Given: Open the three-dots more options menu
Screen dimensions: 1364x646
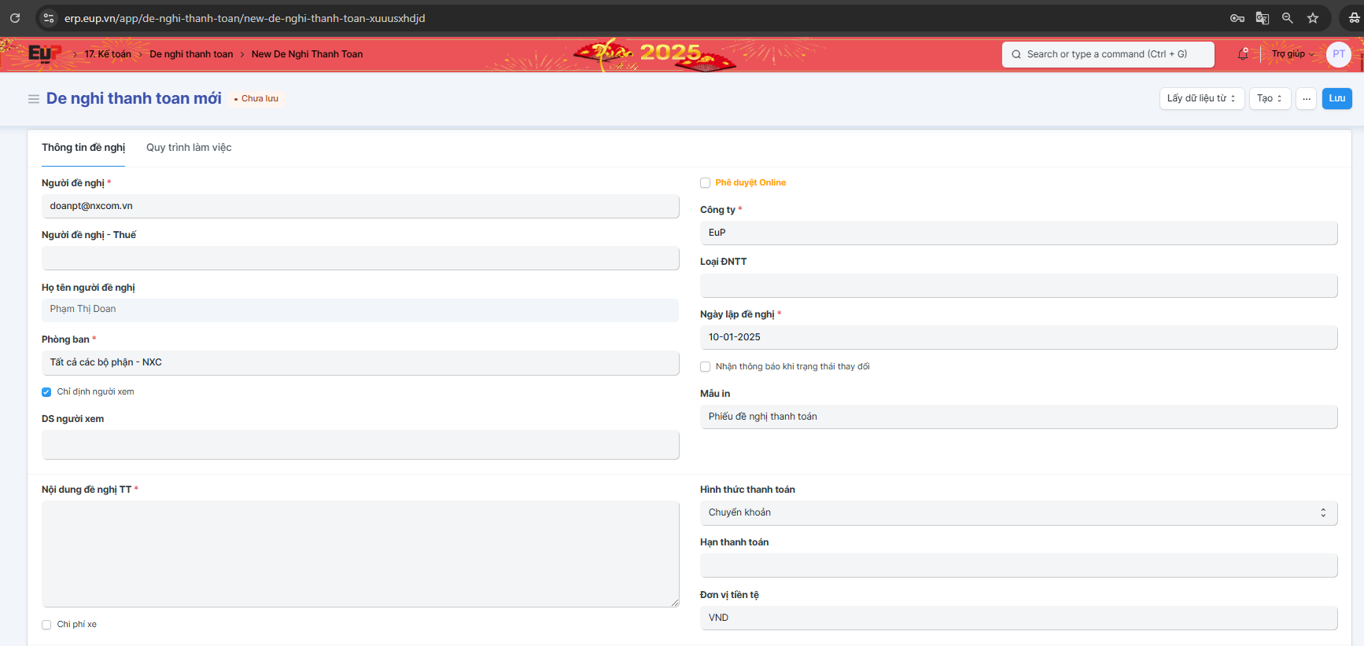Looking at the screenshot, I should (x=1306, y=99).
